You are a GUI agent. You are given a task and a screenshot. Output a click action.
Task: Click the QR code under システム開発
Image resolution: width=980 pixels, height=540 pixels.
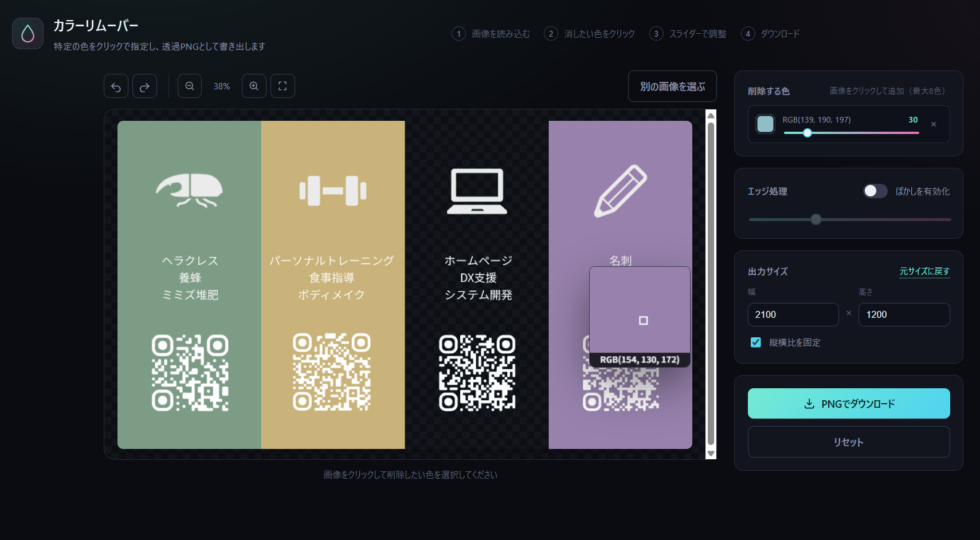[477, 373]
